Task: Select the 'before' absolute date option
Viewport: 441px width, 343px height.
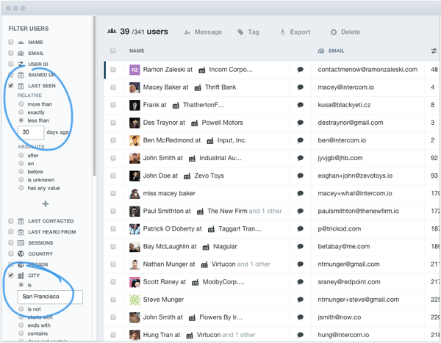Action: (21, 171)
